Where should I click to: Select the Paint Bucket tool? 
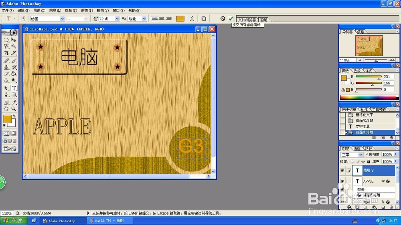point(14,74)
